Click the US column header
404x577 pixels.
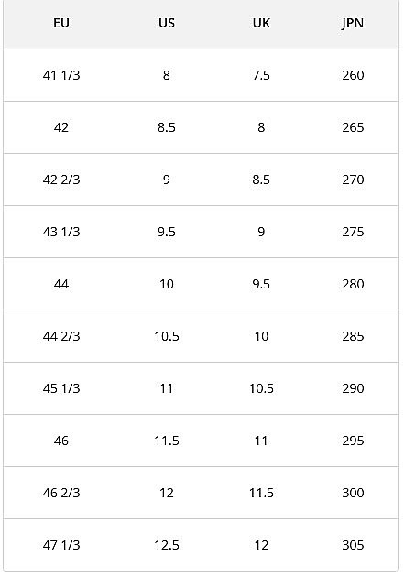pos(167,23)
